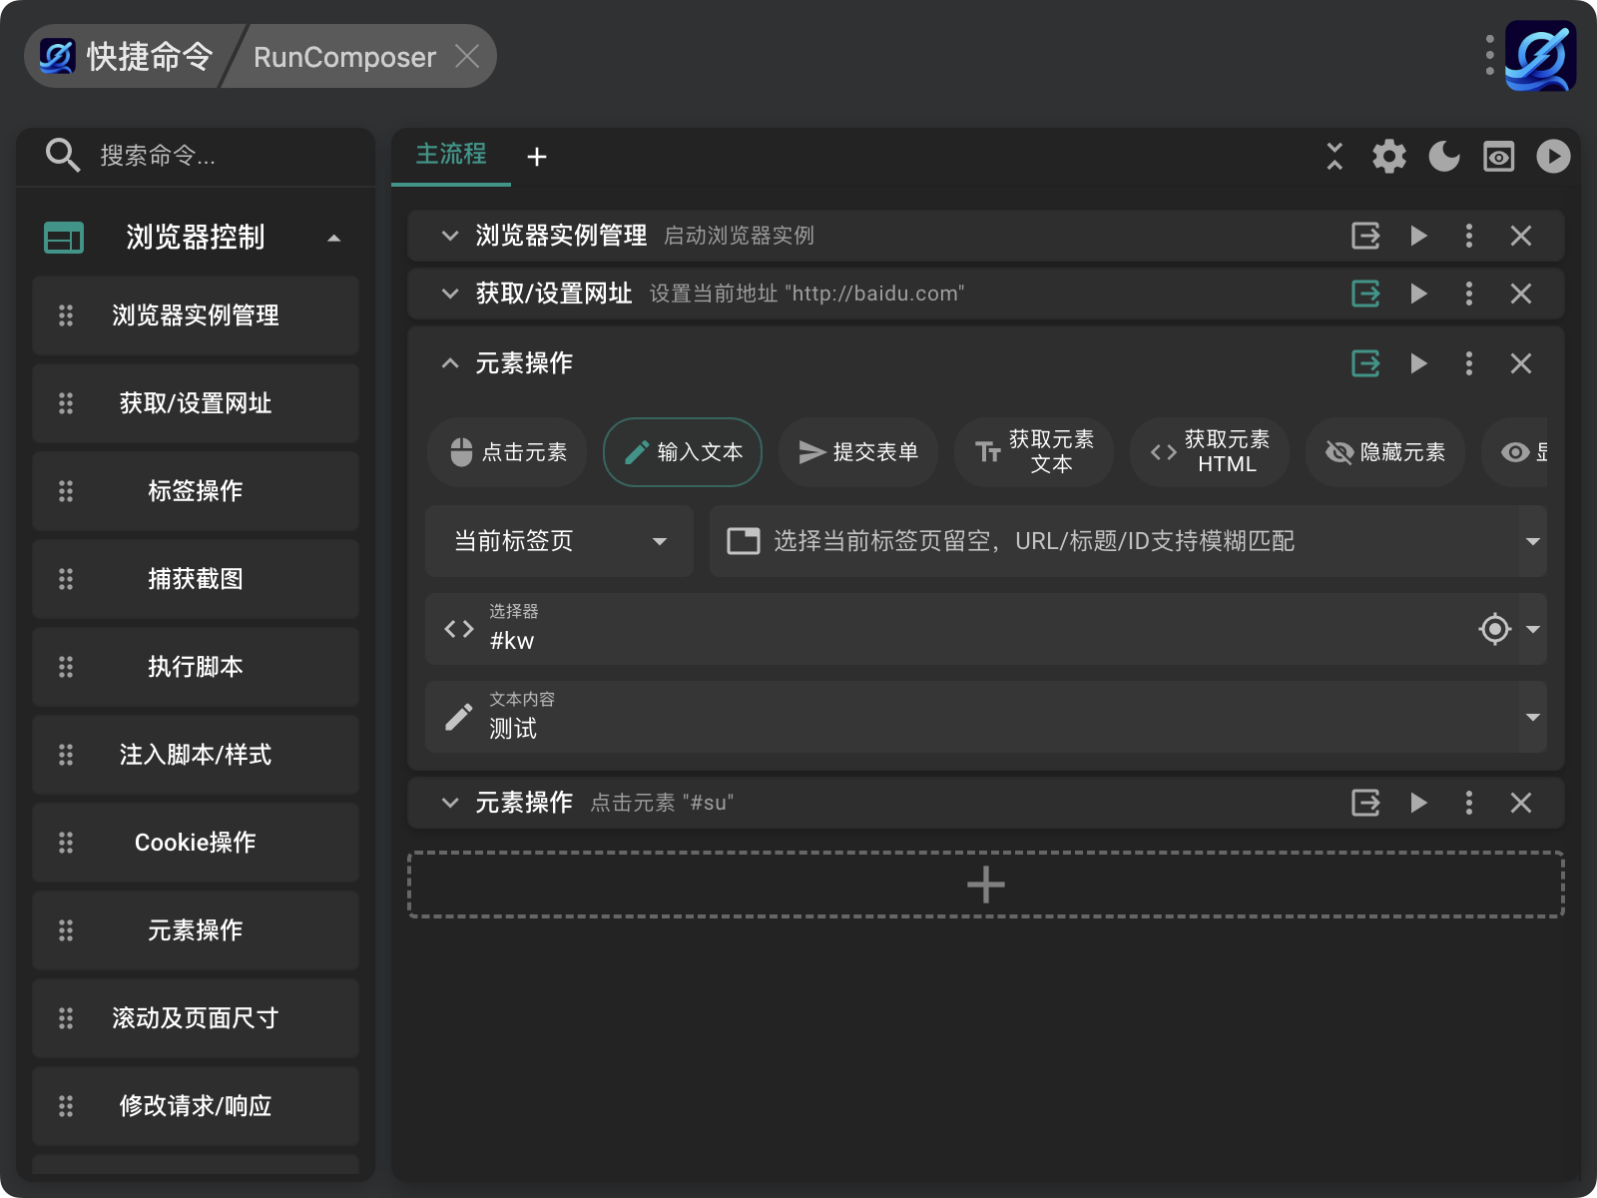The height and width of the screenshot is (1198, 1597).
Task: Open dropdown arrow beside selector field
Action: (x=1533, y=629)
